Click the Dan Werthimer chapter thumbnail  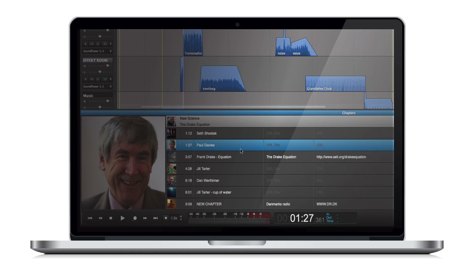pos(171,181)
